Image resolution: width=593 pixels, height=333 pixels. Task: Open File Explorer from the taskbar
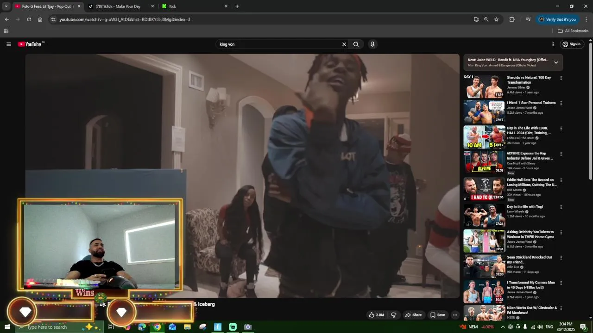pos(187,327)
